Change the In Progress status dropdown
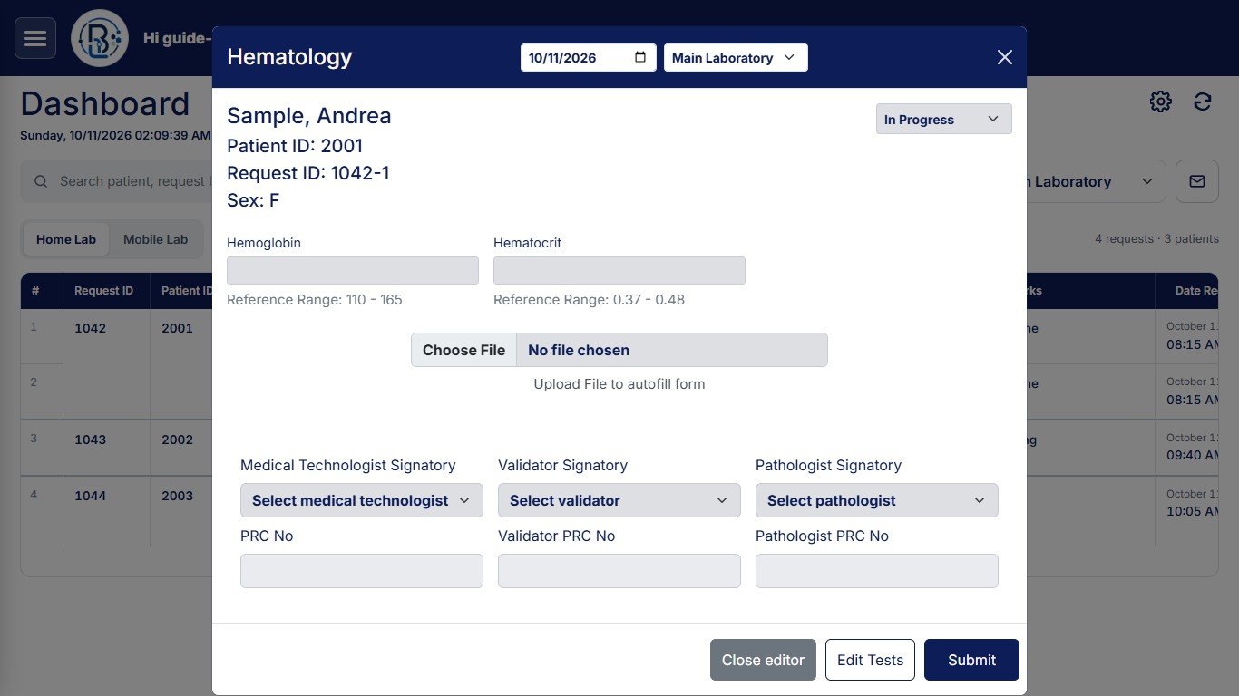Image resolution: width=1239 pixels, height=696 pixels. point(943,119)
